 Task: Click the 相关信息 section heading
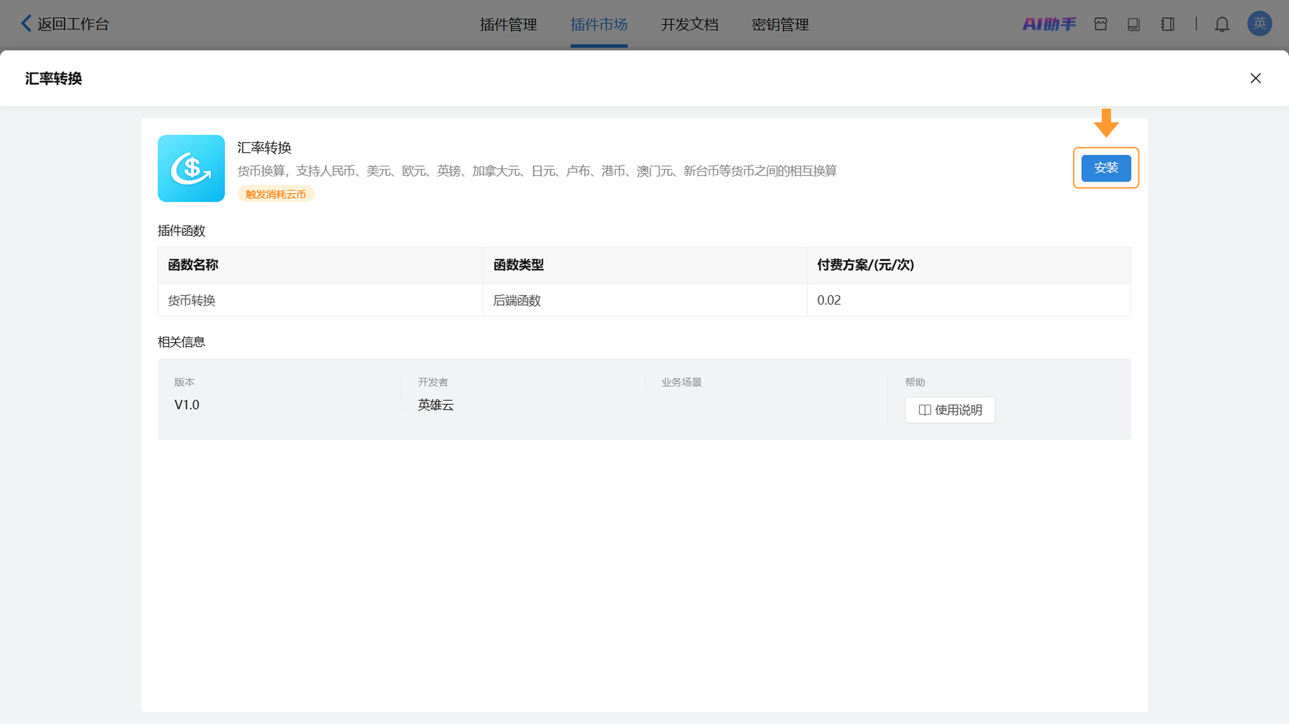click(181, 342)
